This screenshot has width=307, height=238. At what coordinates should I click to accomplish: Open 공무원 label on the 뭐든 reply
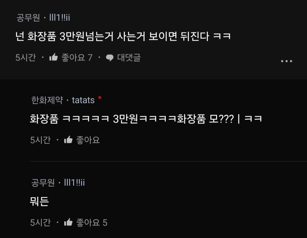(43, 183)
